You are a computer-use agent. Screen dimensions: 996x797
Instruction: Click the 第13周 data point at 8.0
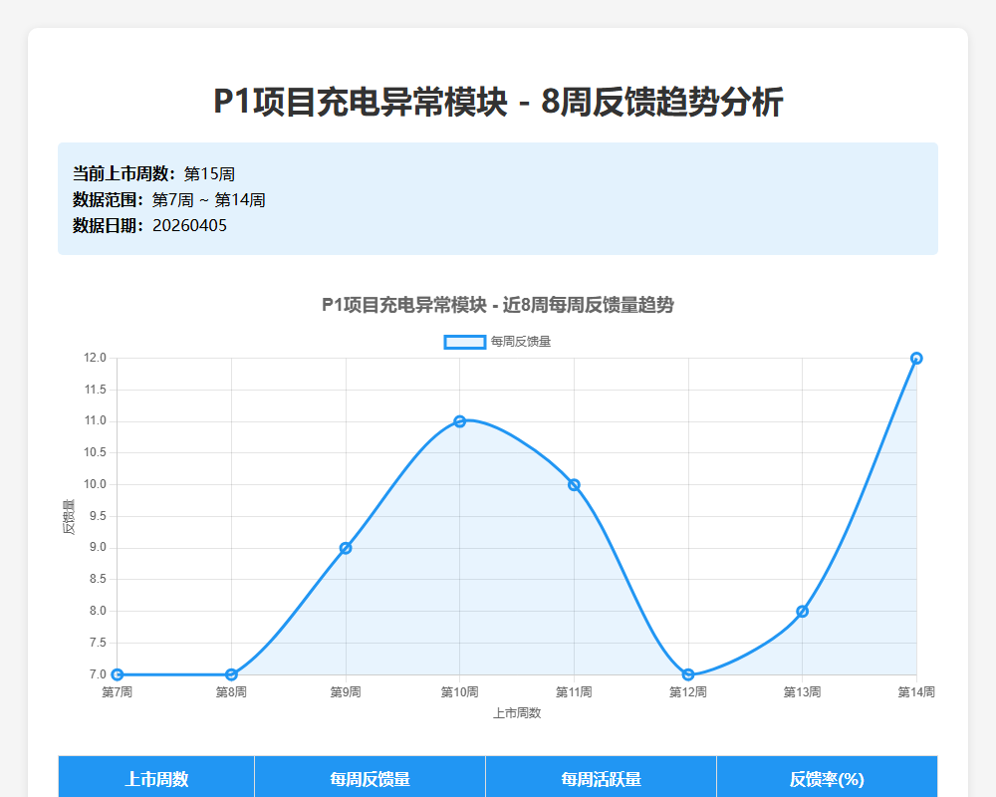tap(802, 612)
